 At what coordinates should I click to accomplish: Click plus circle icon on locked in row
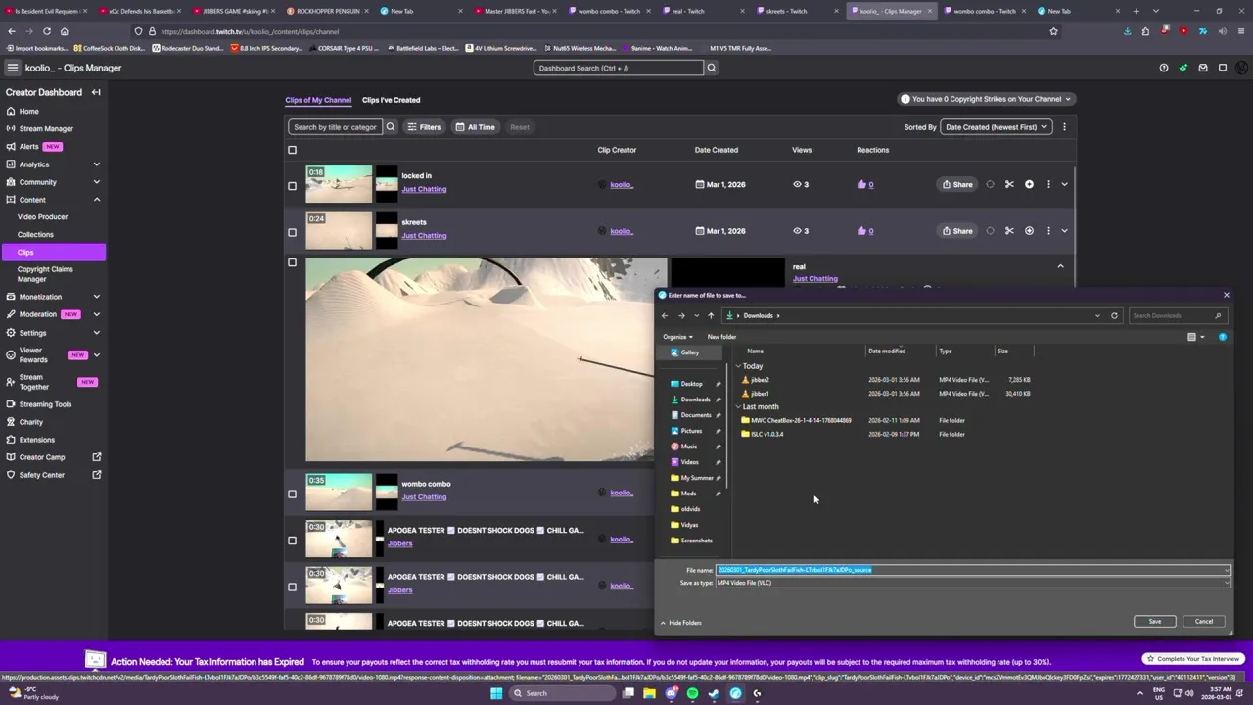click(x=1029, y=184)
